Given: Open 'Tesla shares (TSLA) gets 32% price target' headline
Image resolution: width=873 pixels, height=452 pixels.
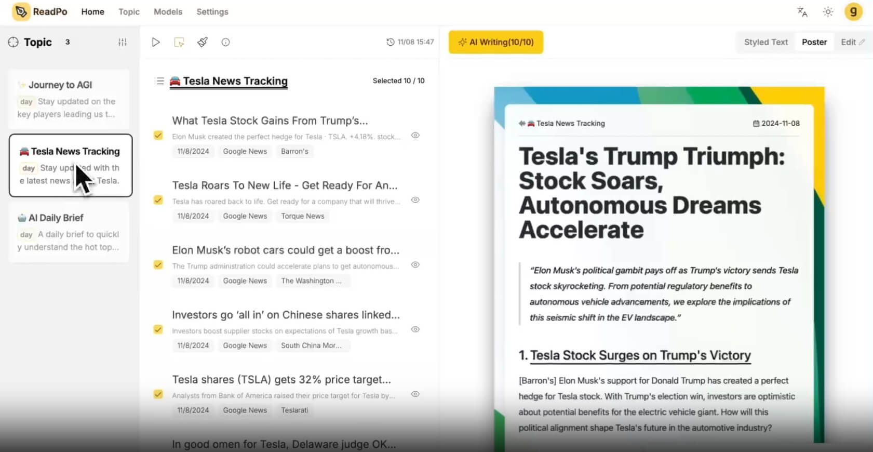Looking at the screenshot, I should [281, 379].
